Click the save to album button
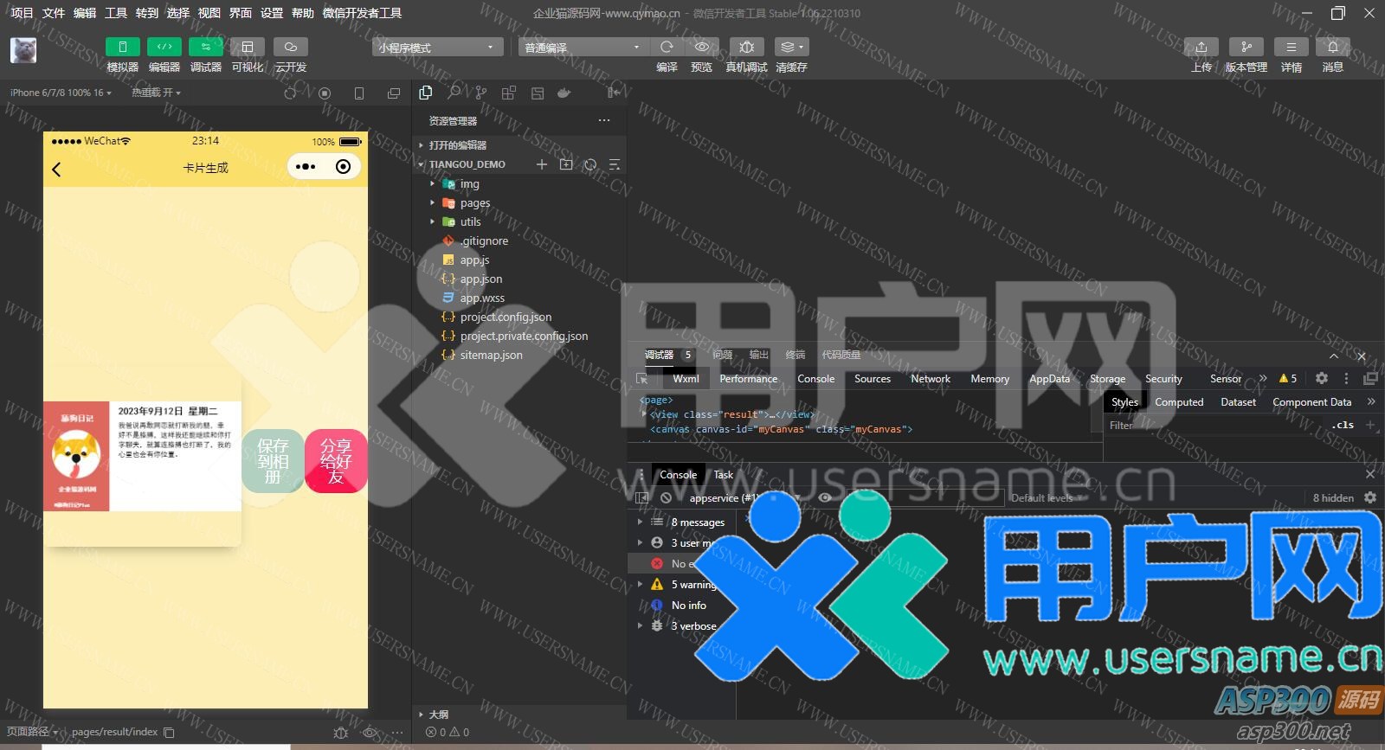The image size is (1385, 750). tap(273, 461)
